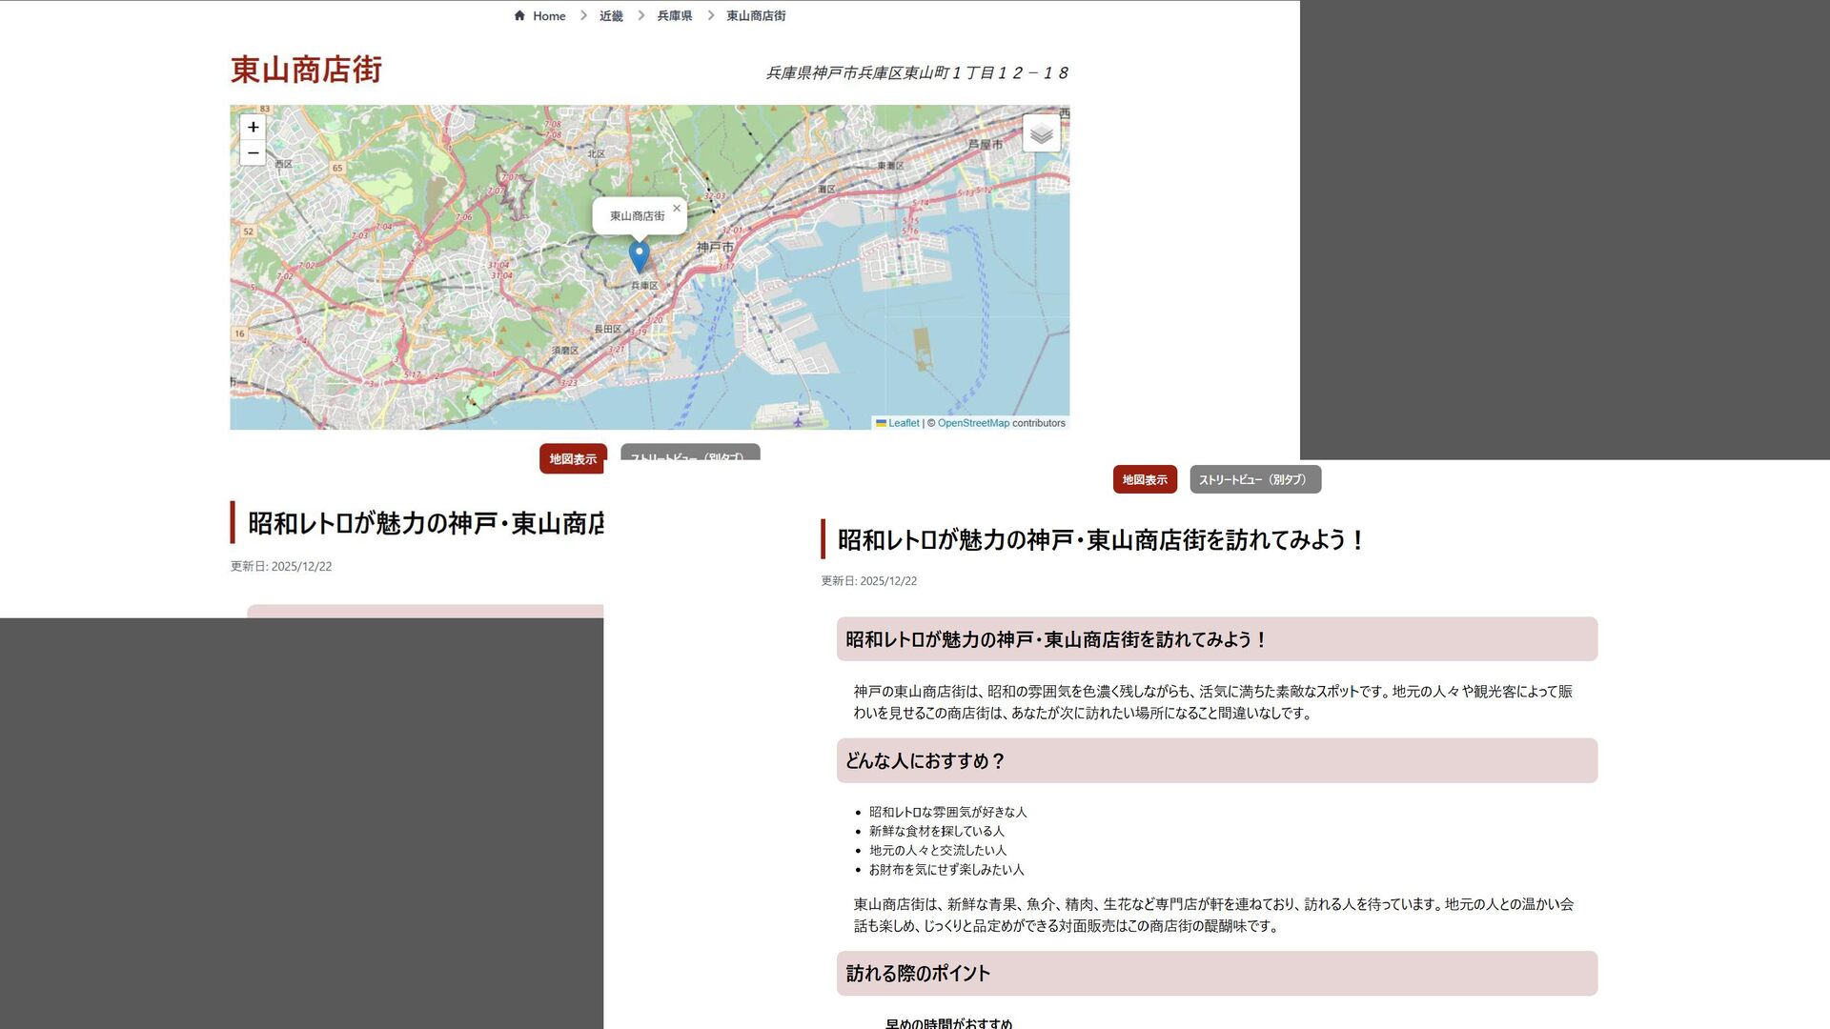Click the chevron between Home and 近畿
Screen dimensions: 1830x1029
(583, 15)
